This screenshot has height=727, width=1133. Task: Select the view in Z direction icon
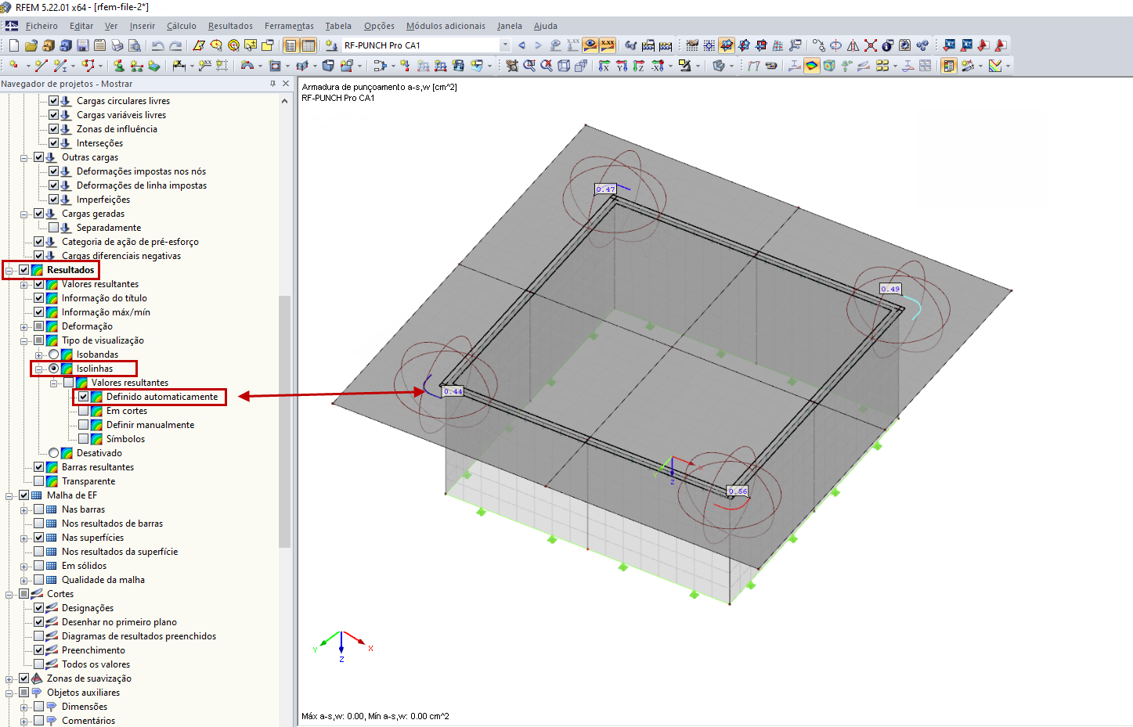[x=639, y=66]
